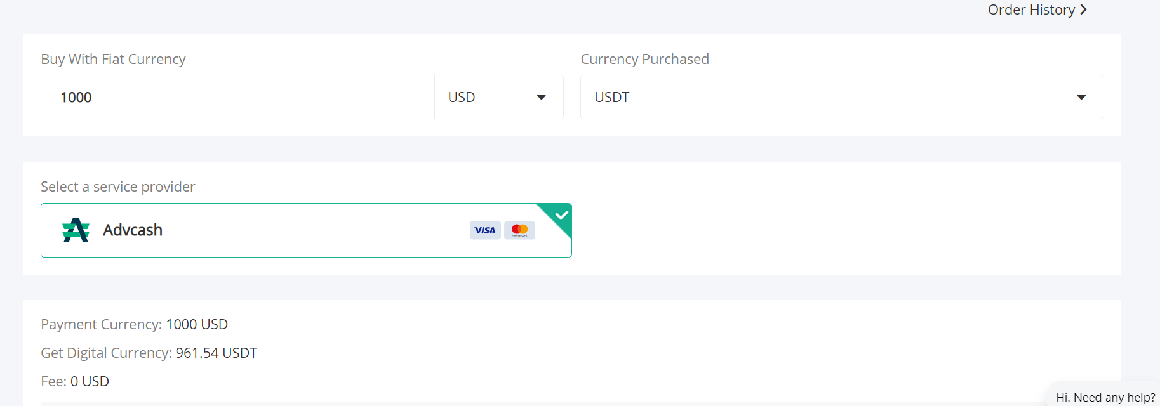Image resolution: width=1160 pixels, height=406 pixels.
Task: Open the Order History page
Action: 1031,10
